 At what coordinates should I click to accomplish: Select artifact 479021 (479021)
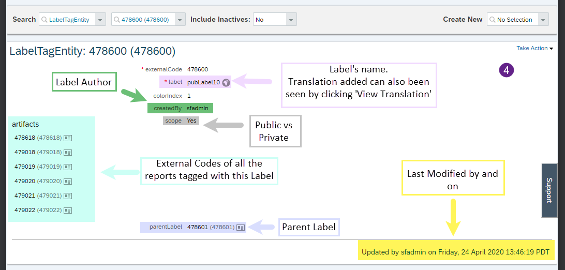point(38,195)
